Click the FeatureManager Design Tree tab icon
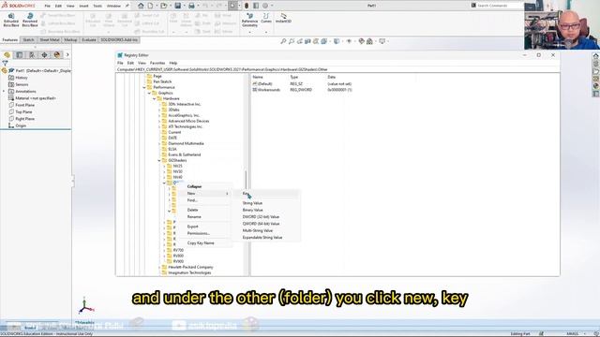 click(7, 55)
